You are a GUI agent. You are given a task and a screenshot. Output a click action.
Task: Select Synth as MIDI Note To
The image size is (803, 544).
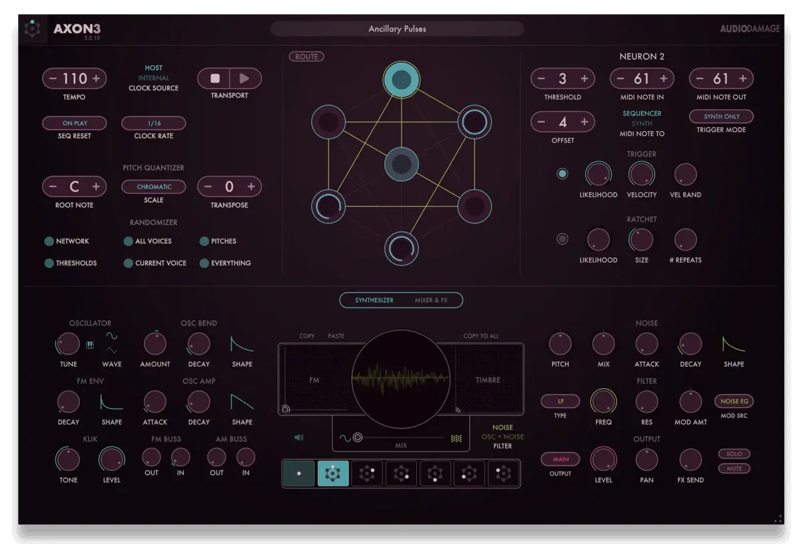(x=642, y=124)
